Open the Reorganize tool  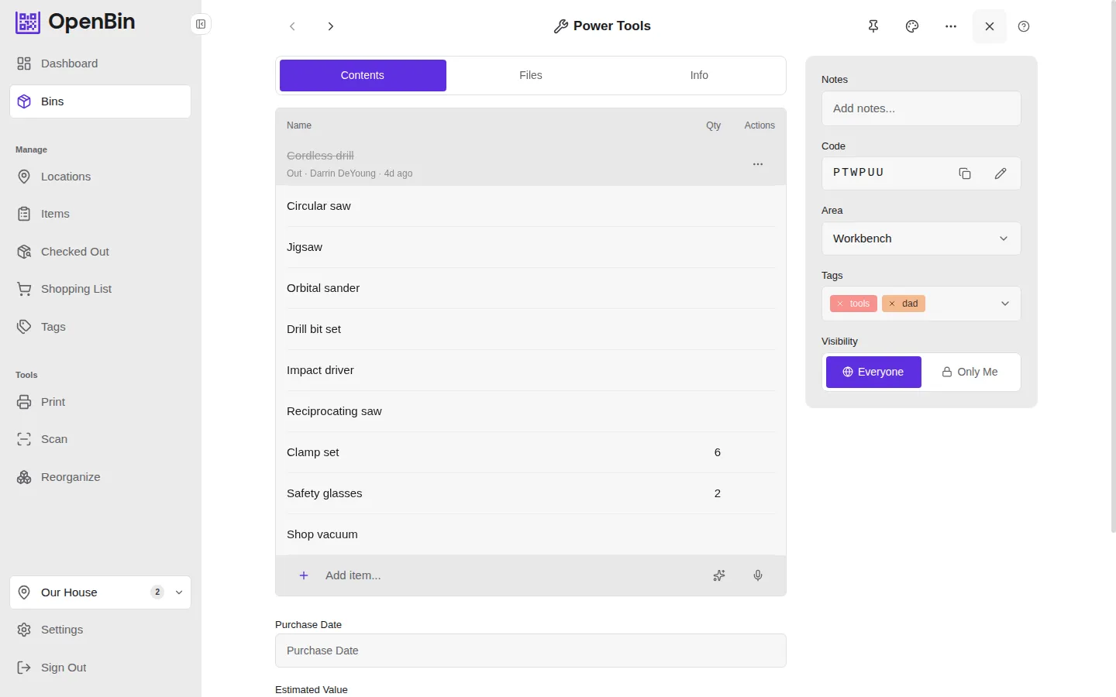pyautogui.click(x=100, y=477)
